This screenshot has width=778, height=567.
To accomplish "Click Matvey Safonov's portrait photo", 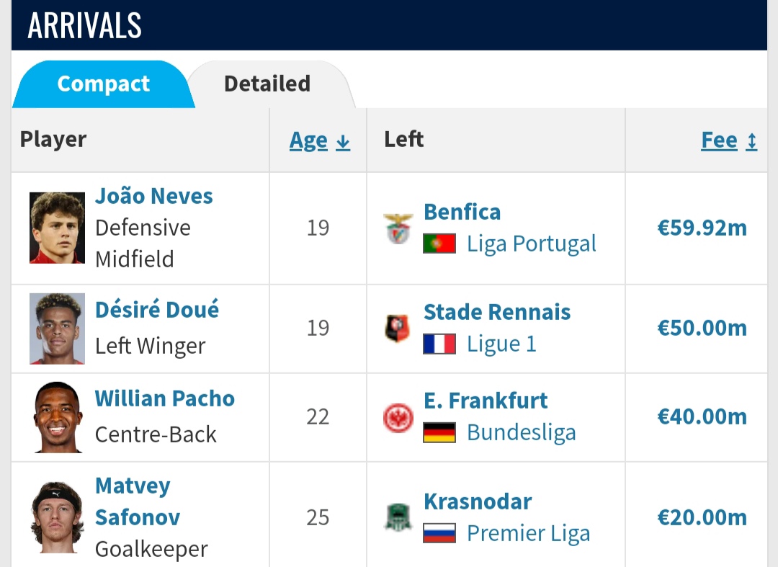I will pos(58,517).
